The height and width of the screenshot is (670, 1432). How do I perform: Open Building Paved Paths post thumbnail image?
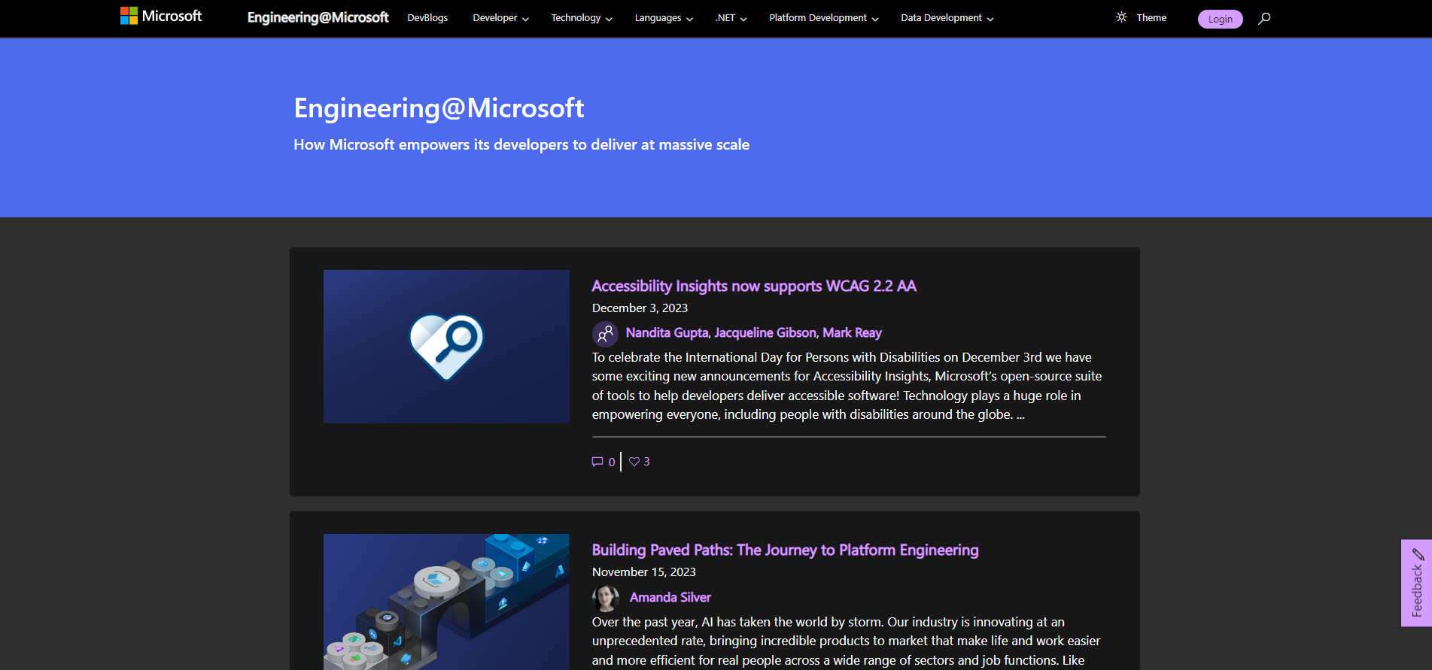446,602
